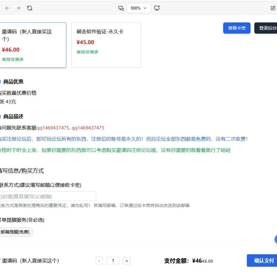Click the red qq1469437475 contact text

coord(70,128)
